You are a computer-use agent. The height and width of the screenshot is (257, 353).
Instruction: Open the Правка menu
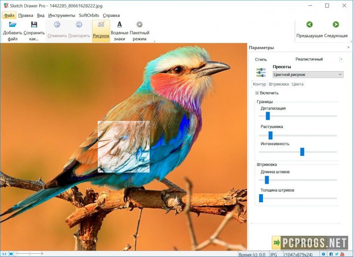(26, 15)
